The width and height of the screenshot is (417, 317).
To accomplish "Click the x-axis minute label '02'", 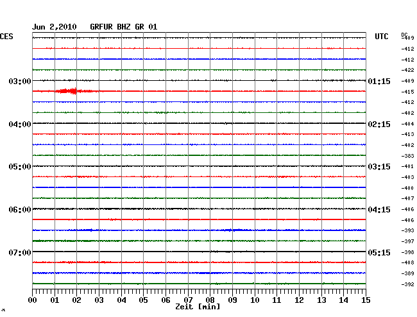I will pos(76,300).
